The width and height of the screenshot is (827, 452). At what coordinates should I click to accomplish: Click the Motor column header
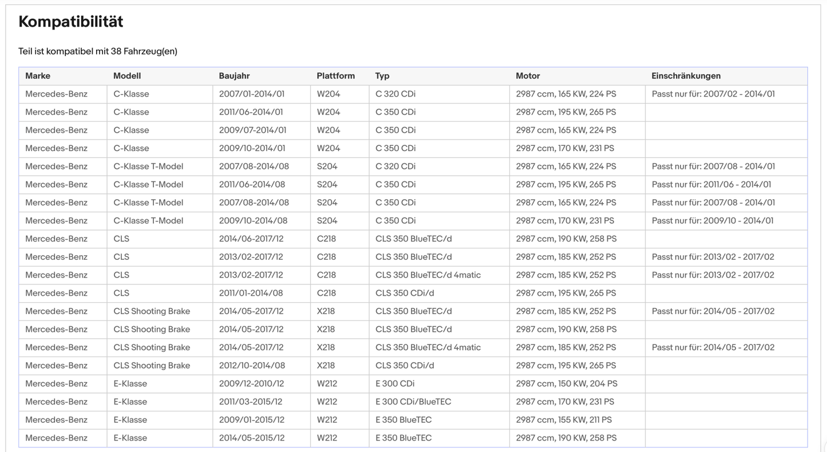click(528, 76)
